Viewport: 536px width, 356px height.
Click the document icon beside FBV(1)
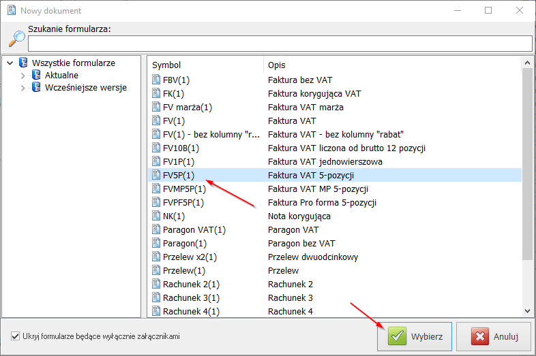pos(156,80)
